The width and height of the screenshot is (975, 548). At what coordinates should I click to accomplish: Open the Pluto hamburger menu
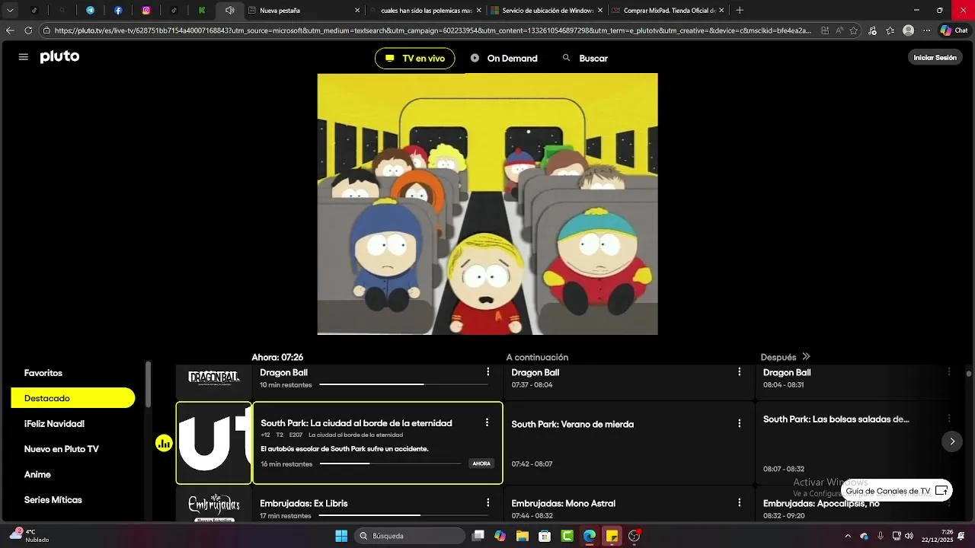pos(24,57)
